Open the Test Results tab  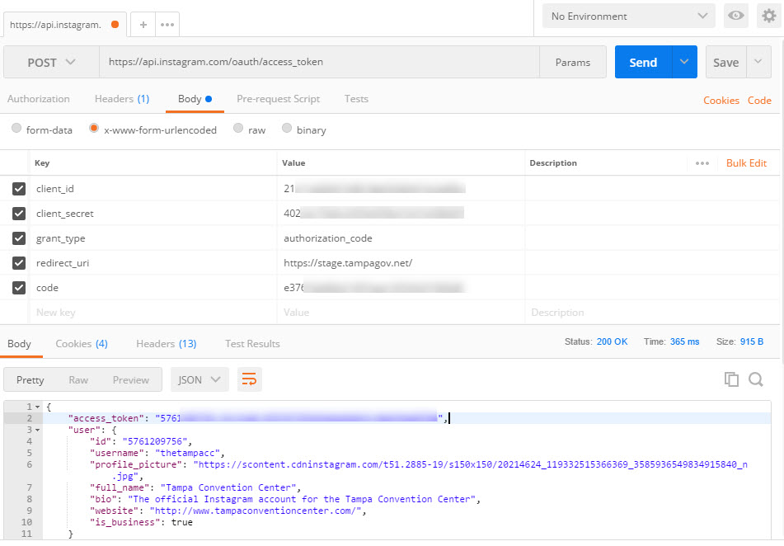252,344
